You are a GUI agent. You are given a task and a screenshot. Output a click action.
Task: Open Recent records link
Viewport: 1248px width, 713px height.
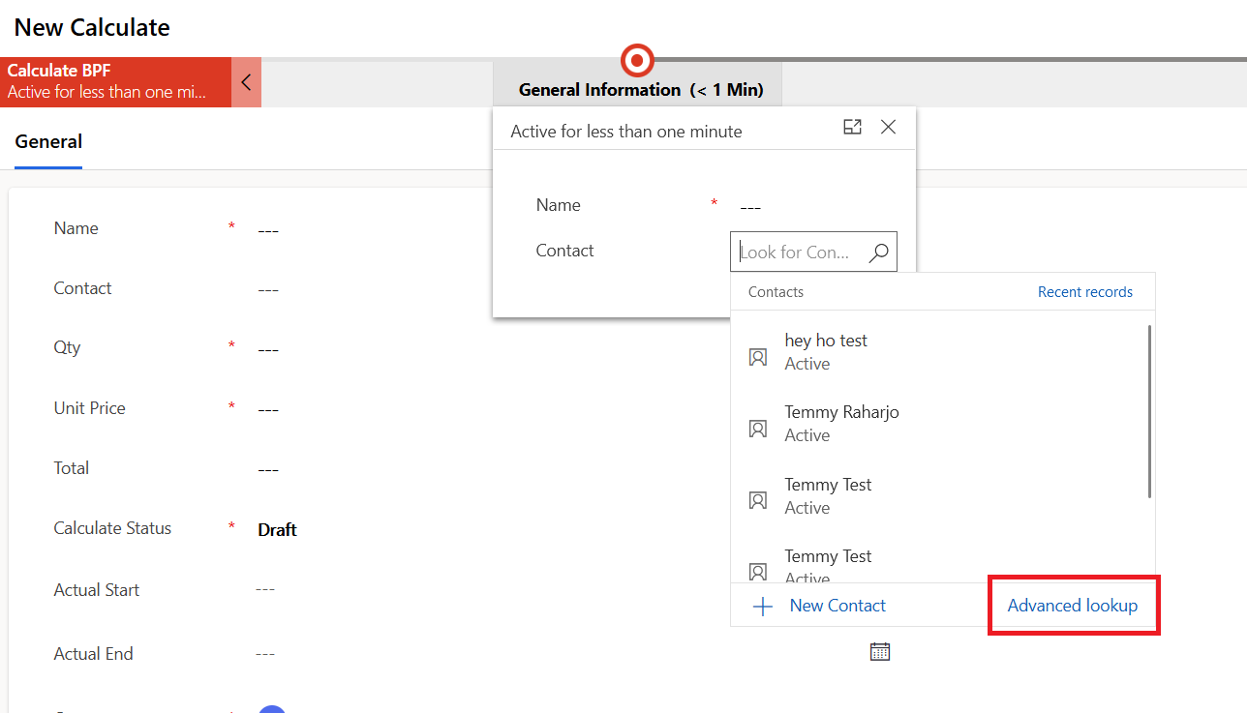(x=1085, y=292)
